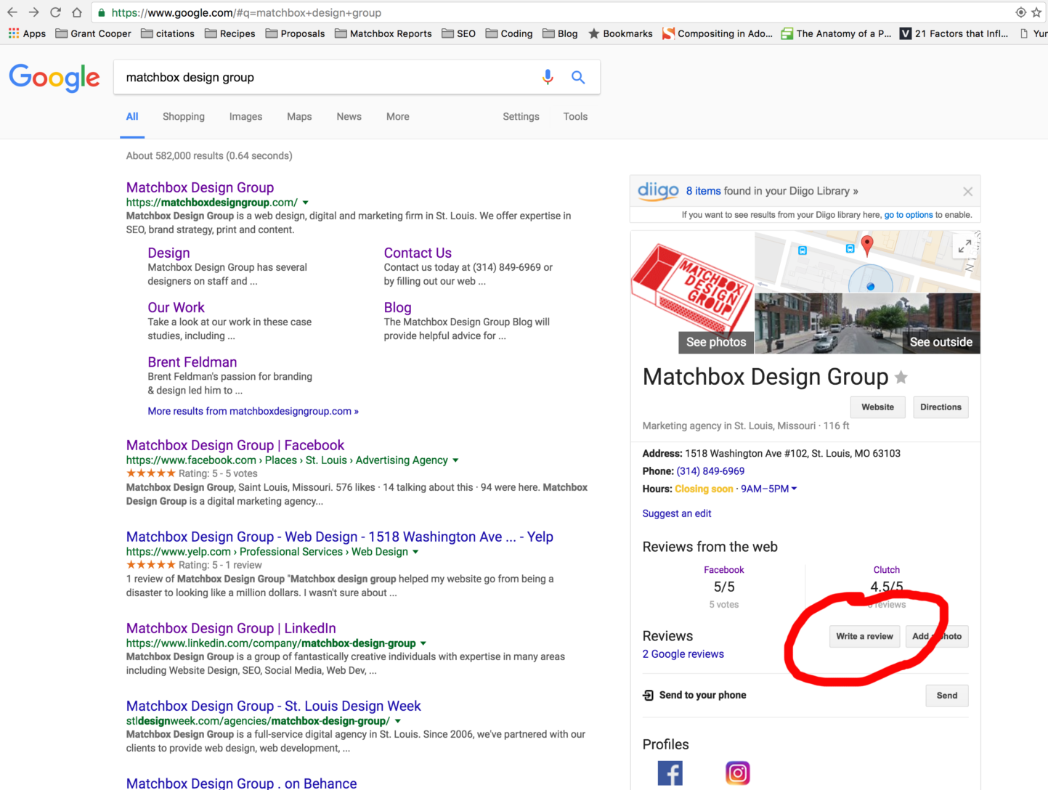Open The Anatomy of a P... bookmark
Image resolution: width=1048 pixels, height=790 pixels.
click(x=836, y=33)
